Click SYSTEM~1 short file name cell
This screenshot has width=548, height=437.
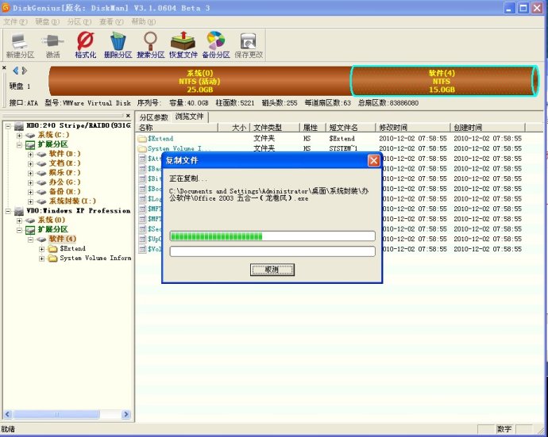click(343, 148)
